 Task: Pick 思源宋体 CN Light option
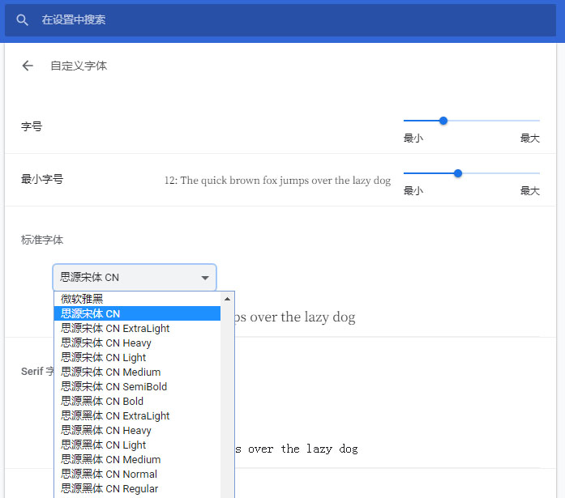[137, 357]
